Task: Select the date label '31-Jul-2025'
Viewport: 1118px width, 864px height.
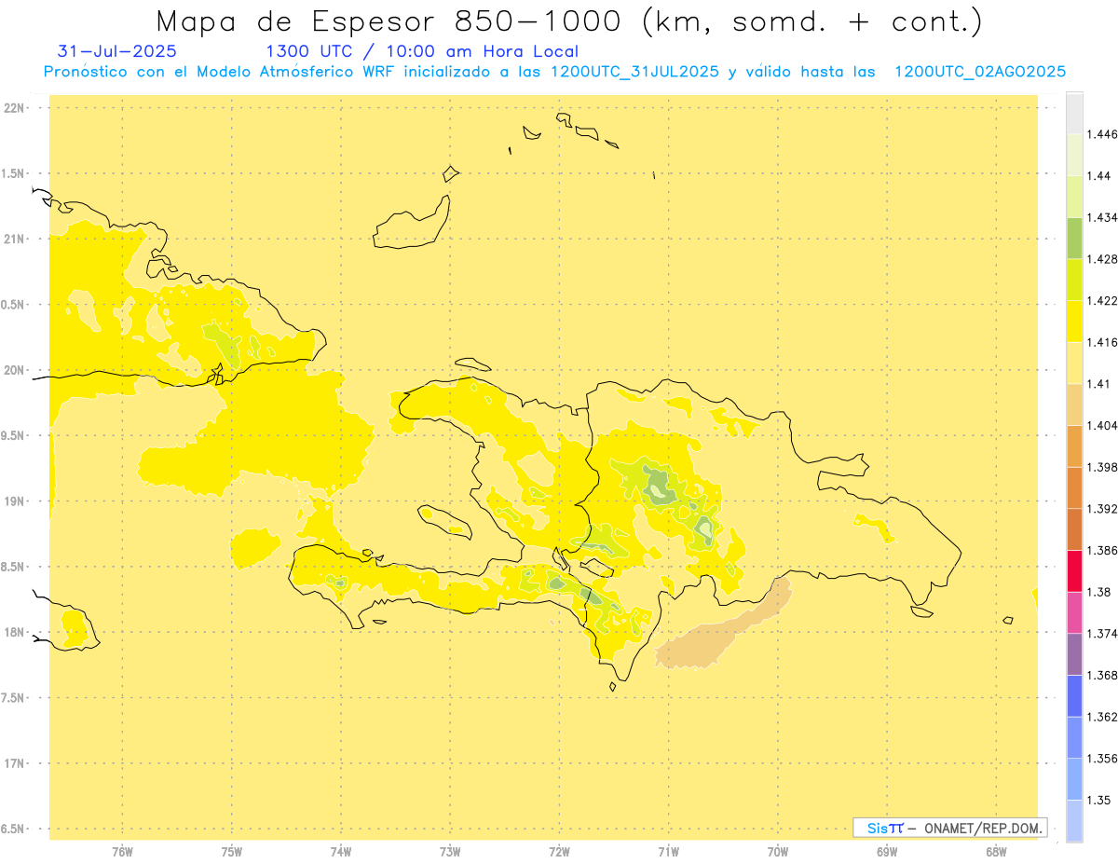Action: coord(116,51)
